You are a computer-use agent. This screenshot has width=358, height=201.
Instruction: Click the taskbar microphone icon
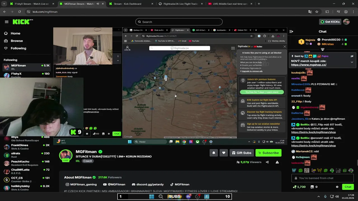(x=325, y=197)
